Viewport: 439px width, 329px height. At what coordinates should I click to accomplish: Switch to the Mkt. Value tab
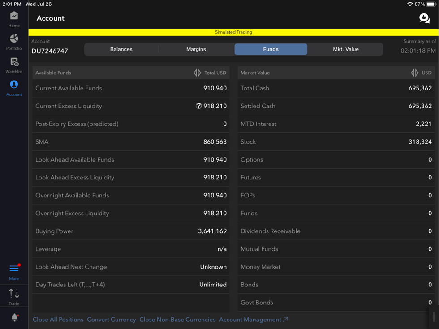coord(345,49)
